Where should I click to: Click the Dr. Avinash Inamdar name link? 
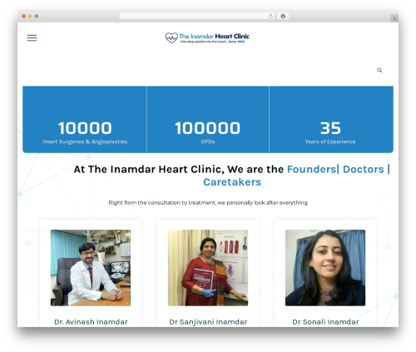click(91, 322)
